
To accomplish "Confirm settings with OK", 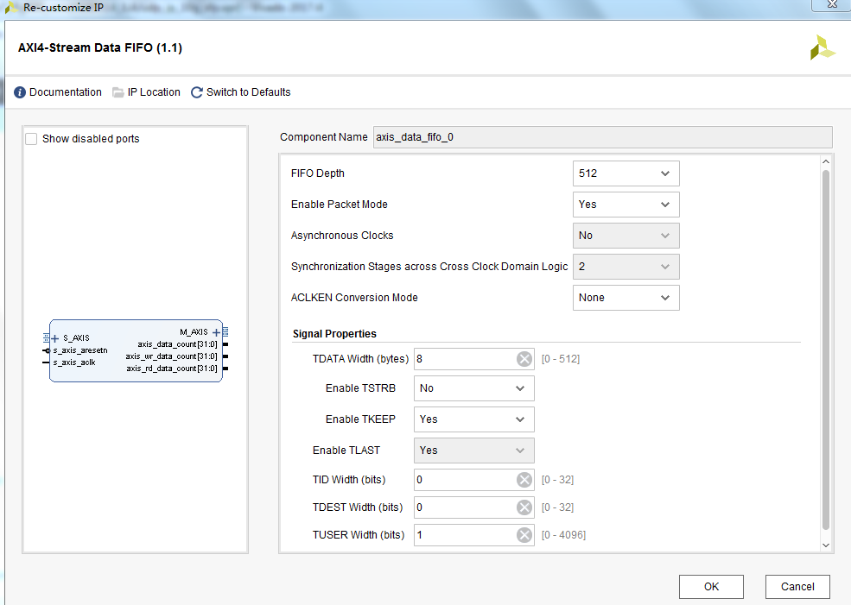I will click(711, 586).
